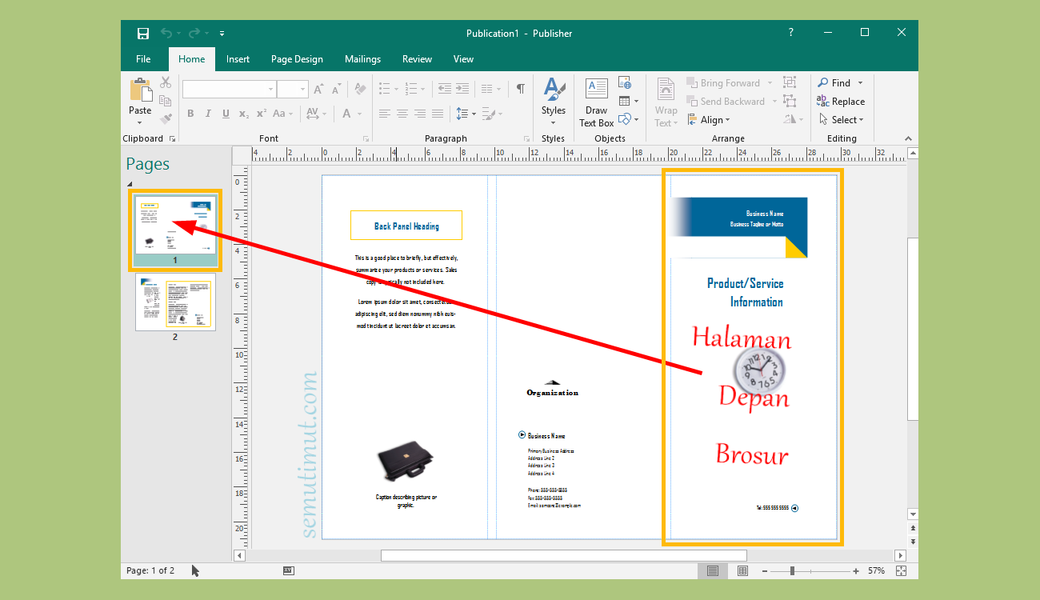The image size is (1040, 600).
Task: Open the Font Color A dropdown
Action: 352,114
